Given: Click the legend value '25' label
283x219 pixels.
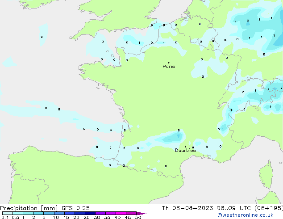Looking at the screenshot, I should 87,217.
